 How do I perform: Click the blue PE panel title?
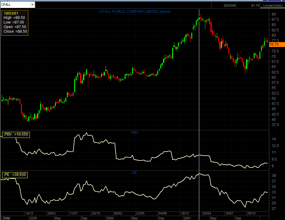135,173
